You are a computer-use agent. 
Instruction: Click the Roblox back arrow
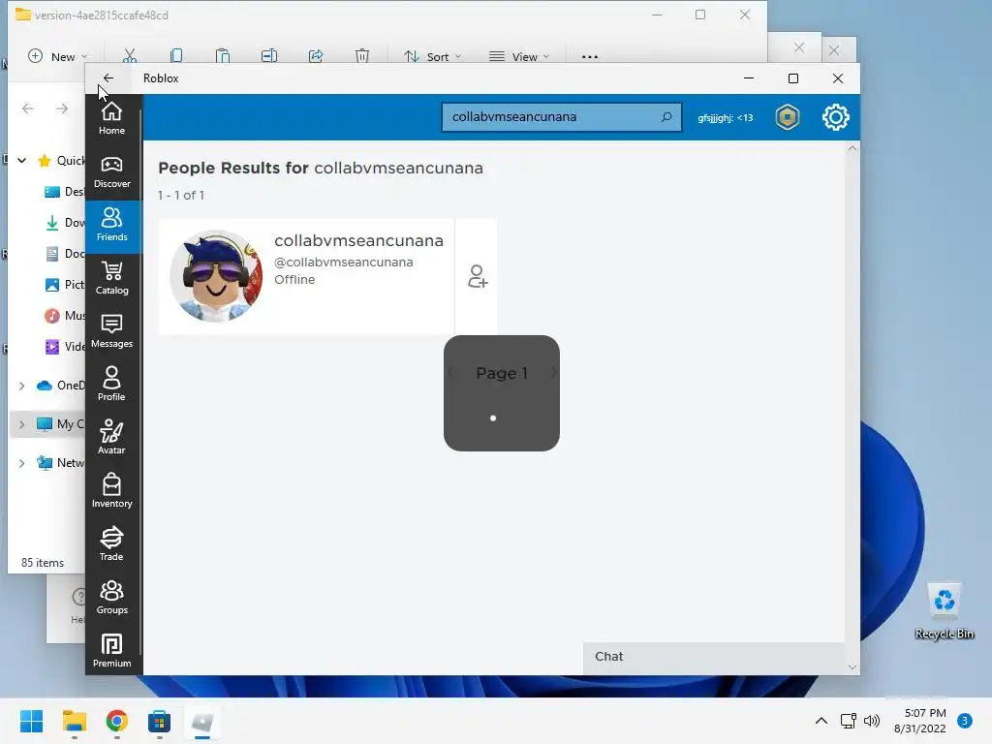(x=108, y=78)
